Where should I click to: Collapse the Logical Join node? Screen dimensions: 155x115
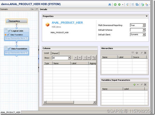click(6, 29)
